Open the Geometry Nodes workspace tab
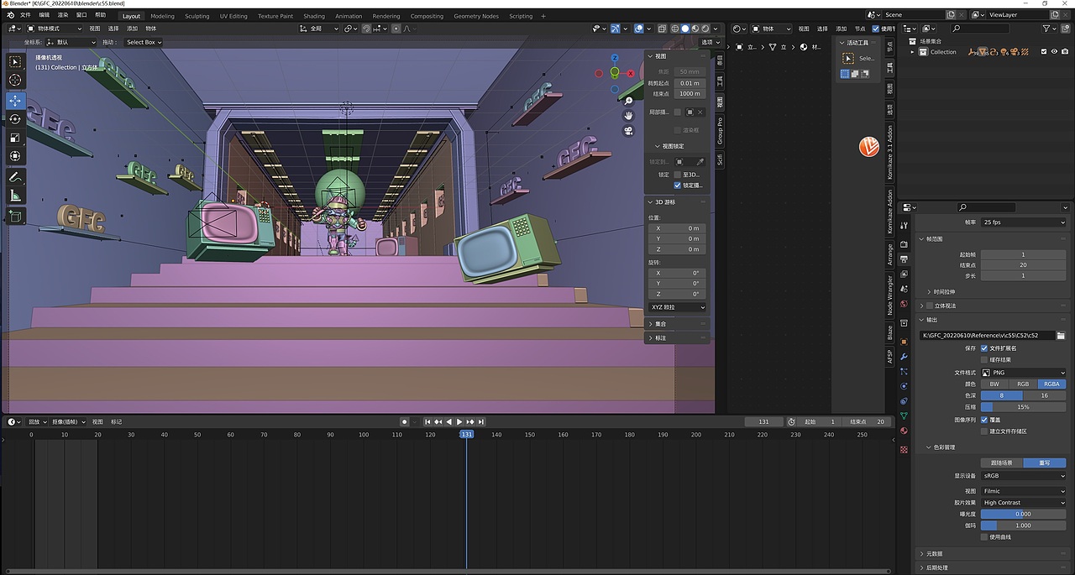Viewport: 1075px width, 575px height. click(x=475, y=16)
